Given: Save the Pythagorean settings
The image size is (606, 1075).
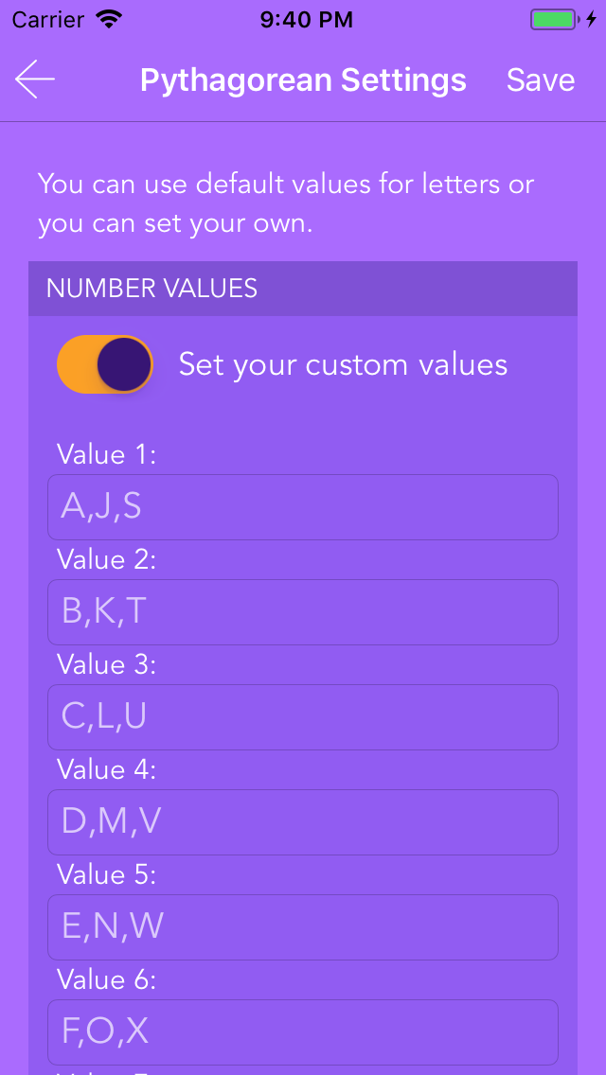Looking at the screenshot, I should point(540,79).
